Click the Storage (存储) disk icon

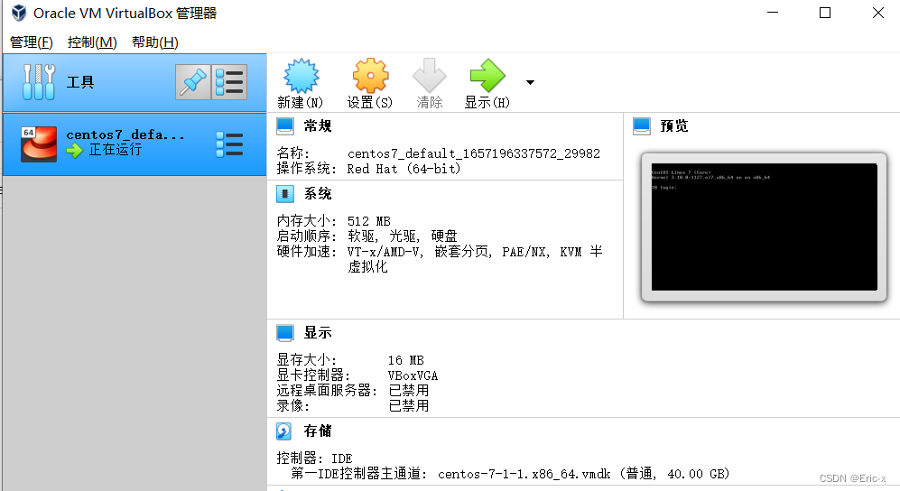coord(284,431)
